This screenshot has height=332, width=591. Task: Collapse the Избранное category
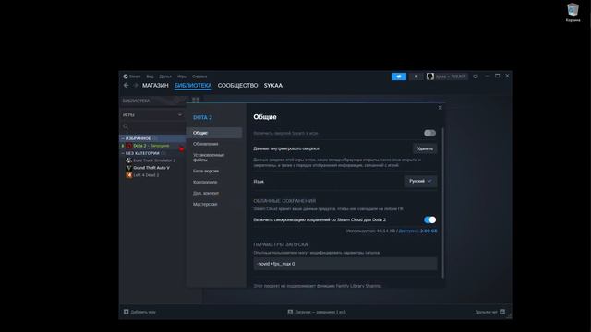click(x=123, y=138)
